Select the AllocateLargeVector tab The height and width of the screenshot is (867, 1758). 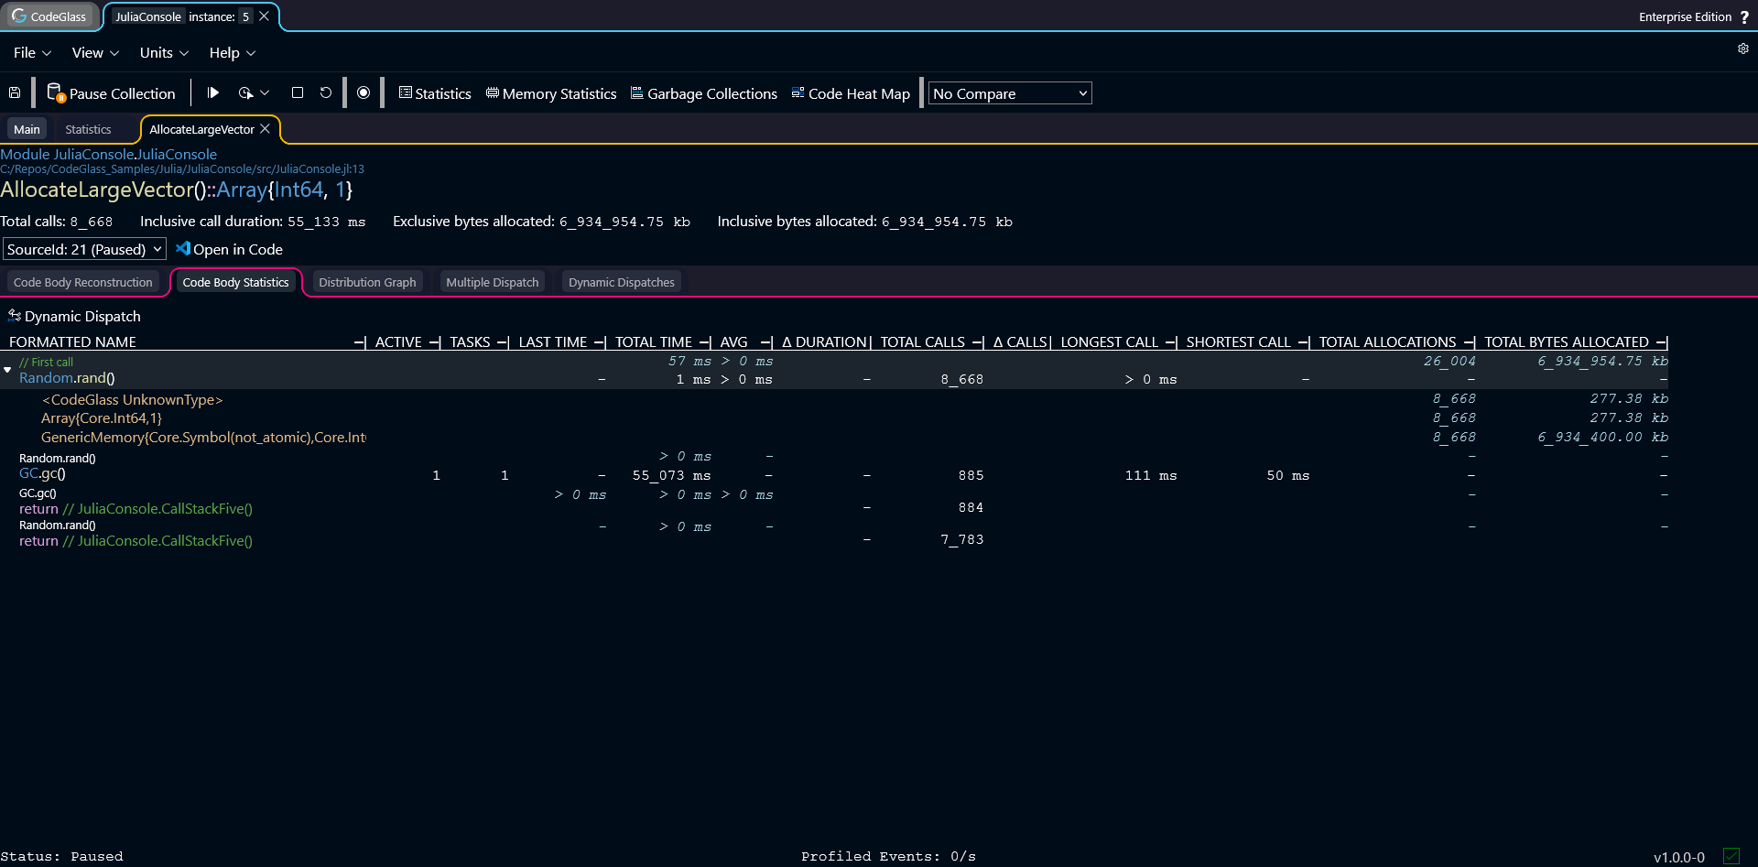[x=201, y=129]
